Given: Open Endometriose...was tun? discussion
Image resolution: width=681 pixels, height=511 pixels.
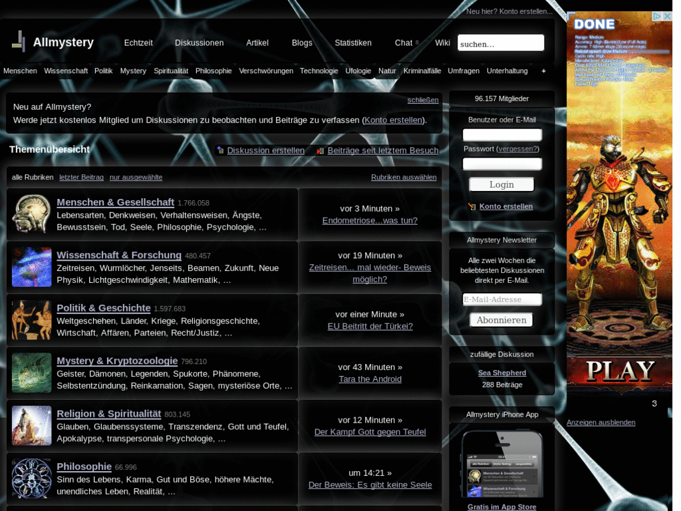Looking at the screenshot, I should pos(370,221).
